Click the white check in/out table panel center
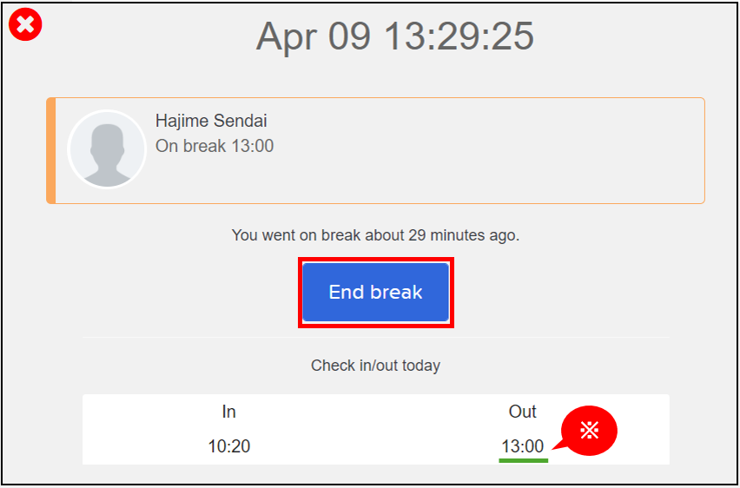740x488 pixels. coord(376,430)
